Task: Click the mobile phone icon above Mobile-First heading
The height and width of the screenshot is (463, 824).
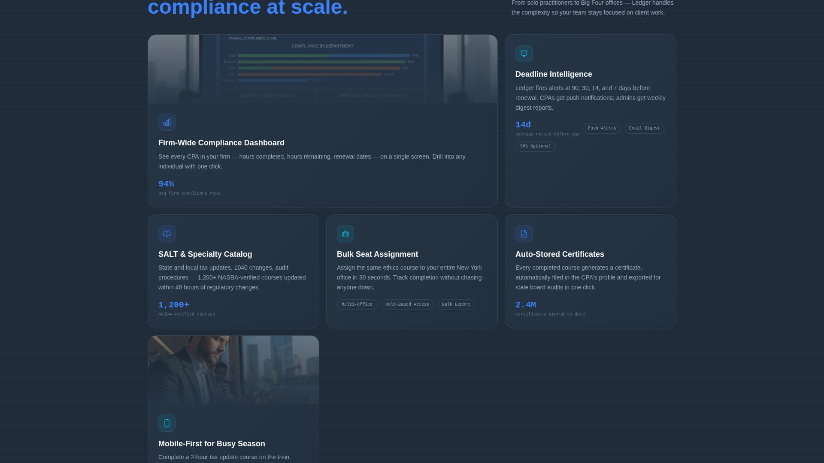Action: tap(167, 423)
